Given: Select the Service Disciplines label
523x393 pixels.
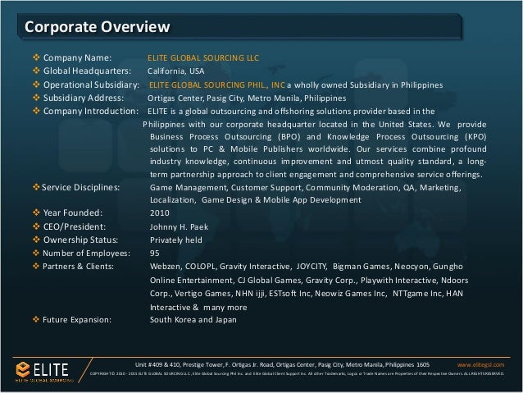Looking at the screenshot, I should (80, 187).
